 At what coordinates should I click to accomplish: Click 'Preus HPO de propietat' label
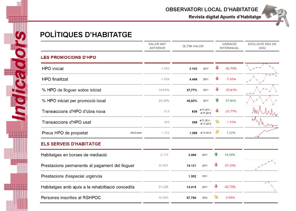click(65, 133)
